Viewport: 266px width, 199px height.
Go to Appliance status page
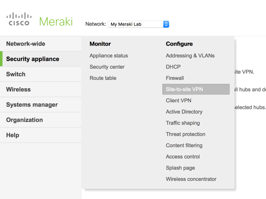109,56
